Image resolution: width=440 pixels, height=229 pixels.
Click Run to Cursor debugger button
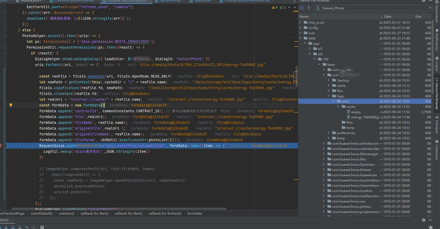[27, 227]
